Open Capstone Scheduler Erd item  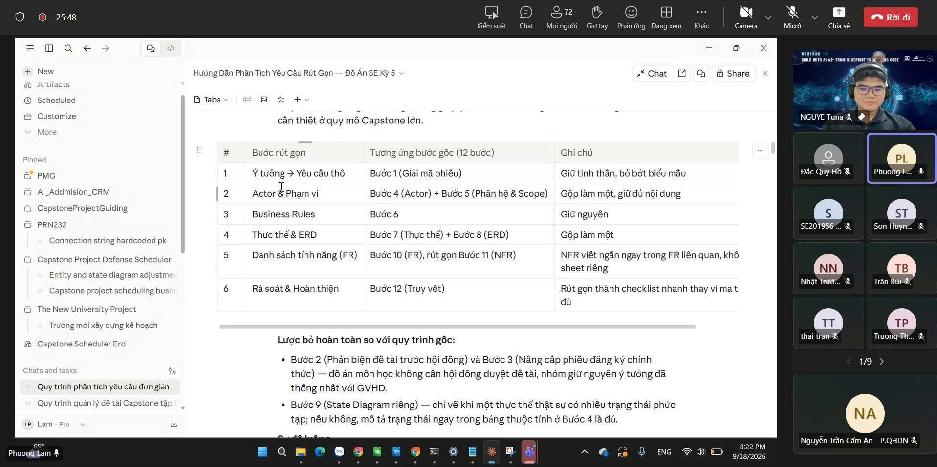coord(81,344)
